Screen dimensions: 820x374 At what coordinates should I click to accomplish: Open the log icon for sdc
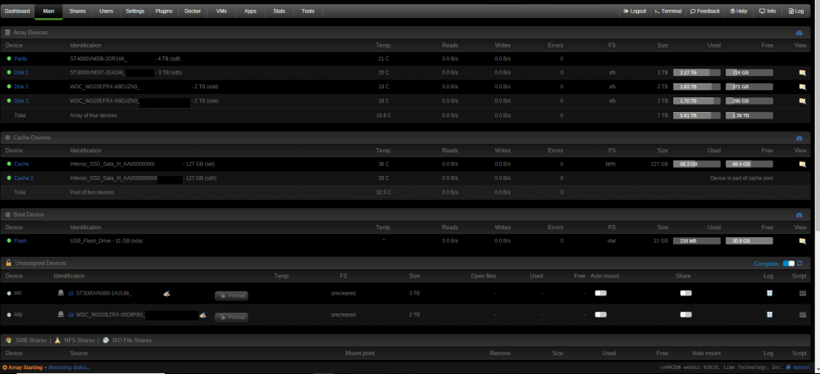click(769, 293)
